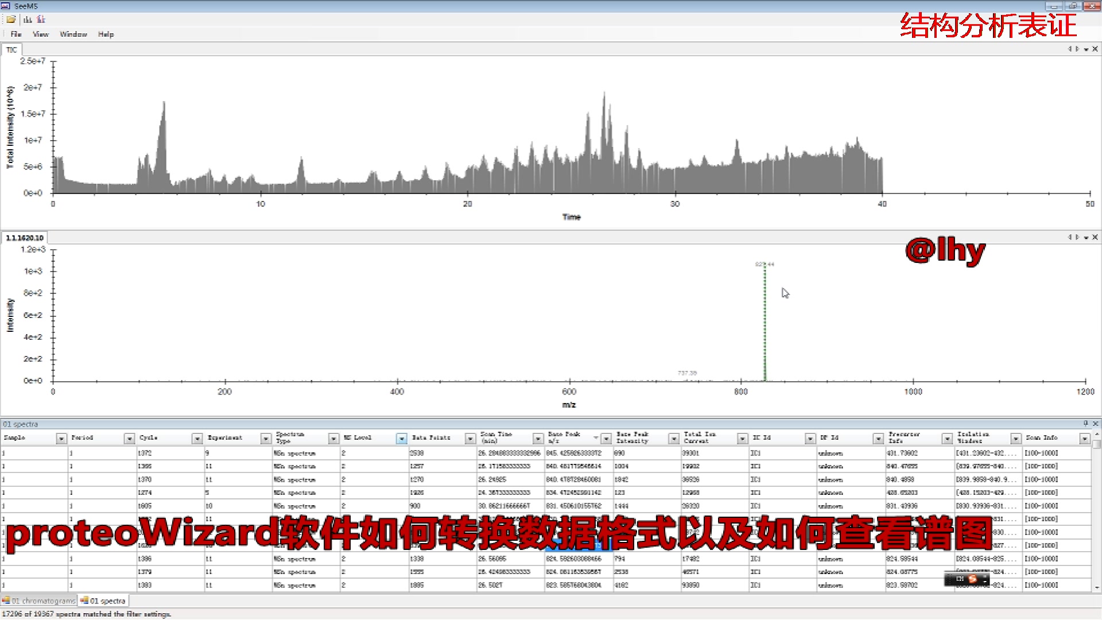The image size is (1102, 620).
Task: Open the Scan Time column filter dropdown
Action: pos(538,439)
